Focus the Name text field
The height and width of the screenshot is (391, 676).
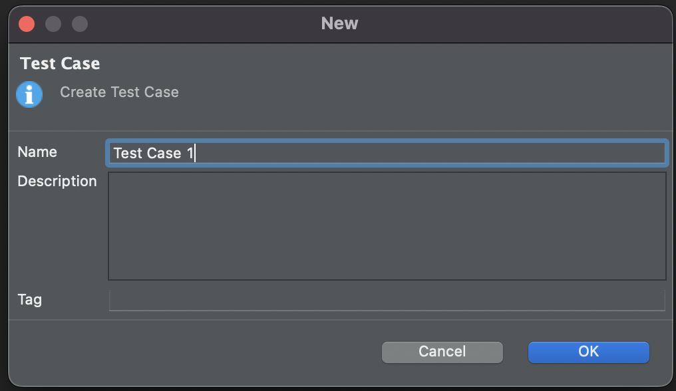(x=426, y=153)
